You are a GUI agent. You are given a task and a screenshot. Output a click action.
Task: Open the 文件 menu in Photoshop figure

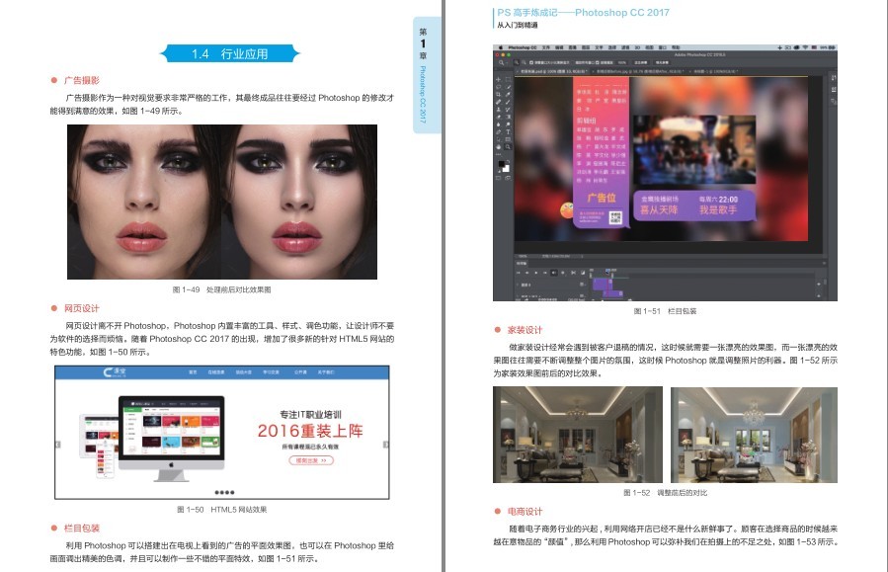546,47
